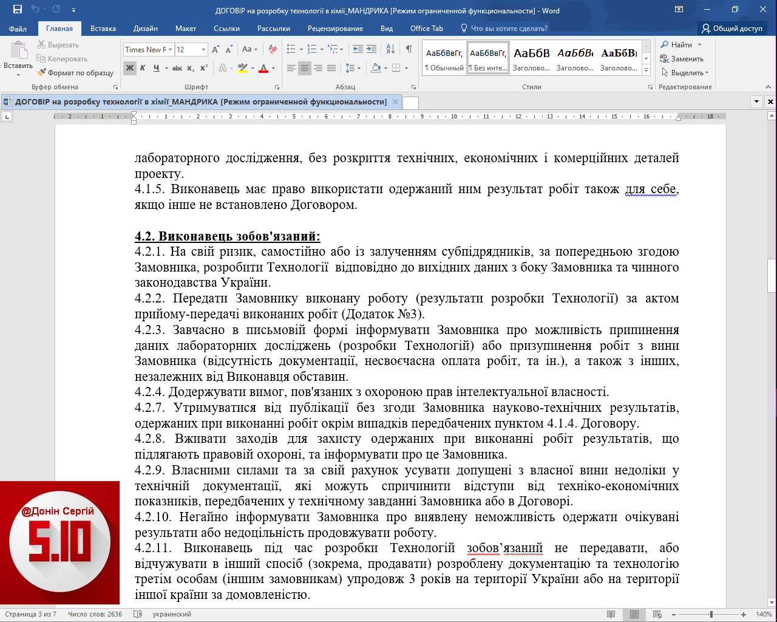Switch to the Вставка tab

point(103,29)
